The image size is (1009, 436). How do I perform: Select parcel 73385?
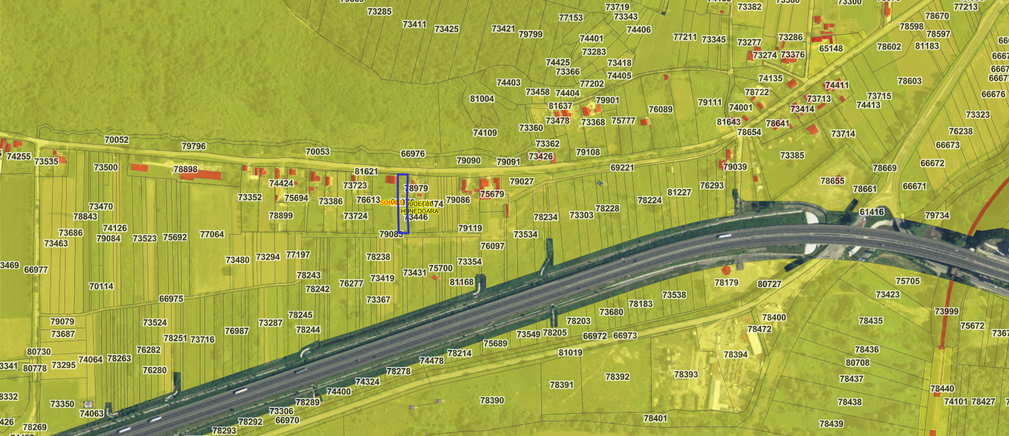click(x=792, y=155)
